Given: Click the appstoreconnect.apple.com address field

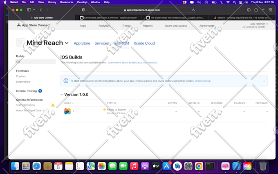Looking at the screenshot, I should pyautogui.click(x=142, y=10).
